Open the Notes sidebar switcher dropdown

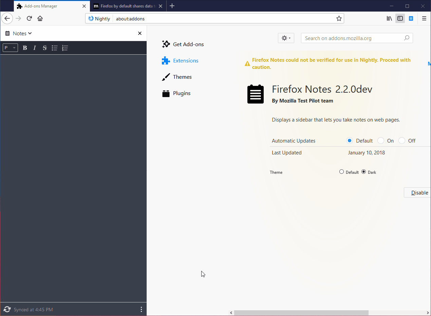22,33
